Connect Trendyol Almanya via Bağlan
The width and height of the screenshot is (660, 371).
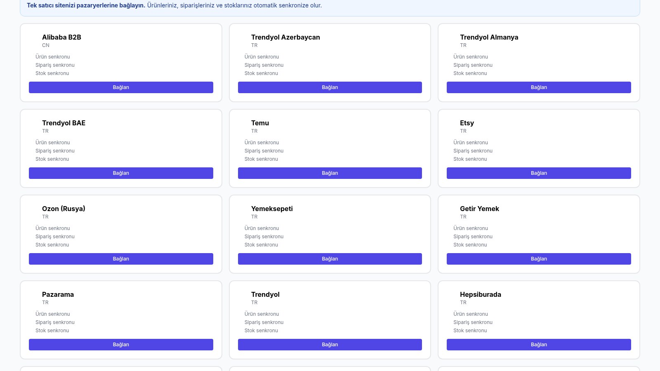539,87
